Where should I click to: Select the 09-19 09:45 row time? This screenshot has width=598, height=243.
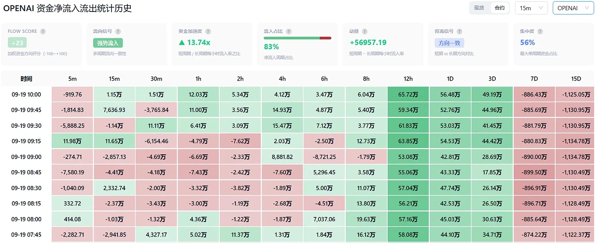point(27,110)
